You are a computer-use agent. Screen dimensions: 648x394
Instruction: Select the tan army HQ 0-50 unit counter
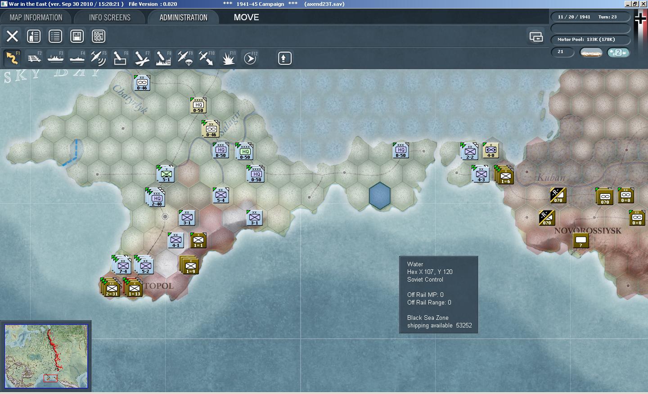(198, 105)
